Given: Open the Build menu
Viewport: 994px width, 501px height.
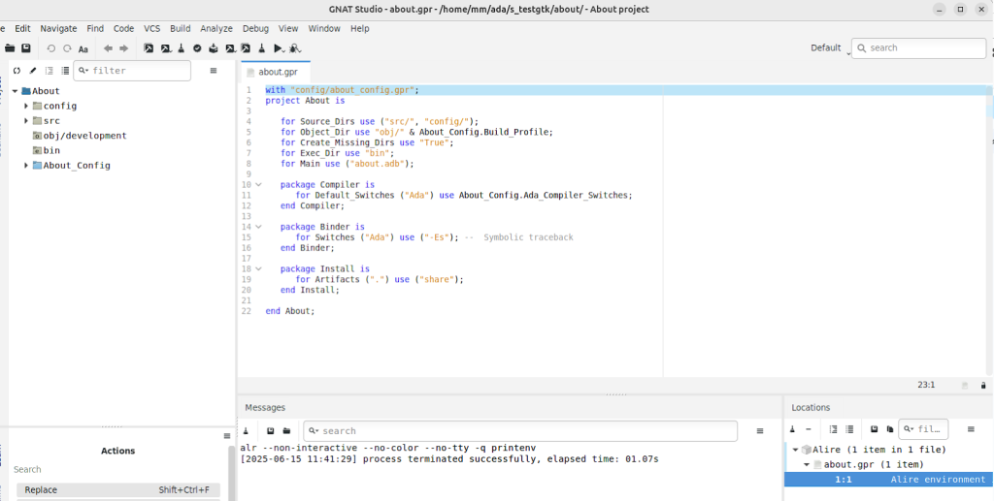Looking at the screenshot, I should coord(180,28).
